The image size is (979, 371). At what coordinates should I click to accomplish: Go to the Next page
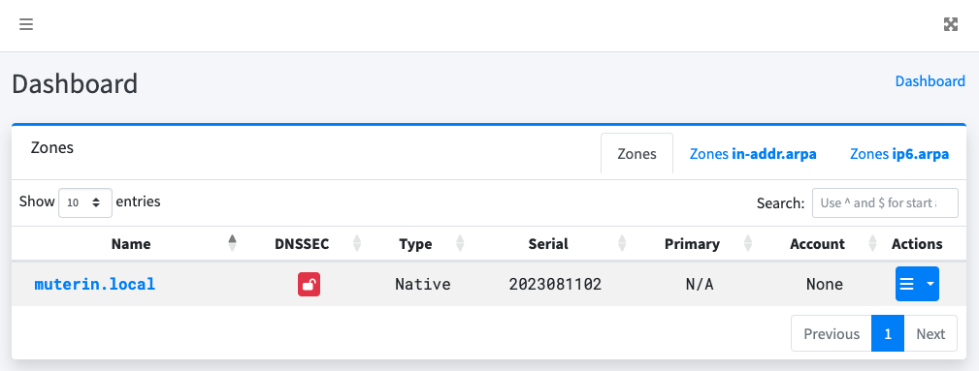(930, 333)
